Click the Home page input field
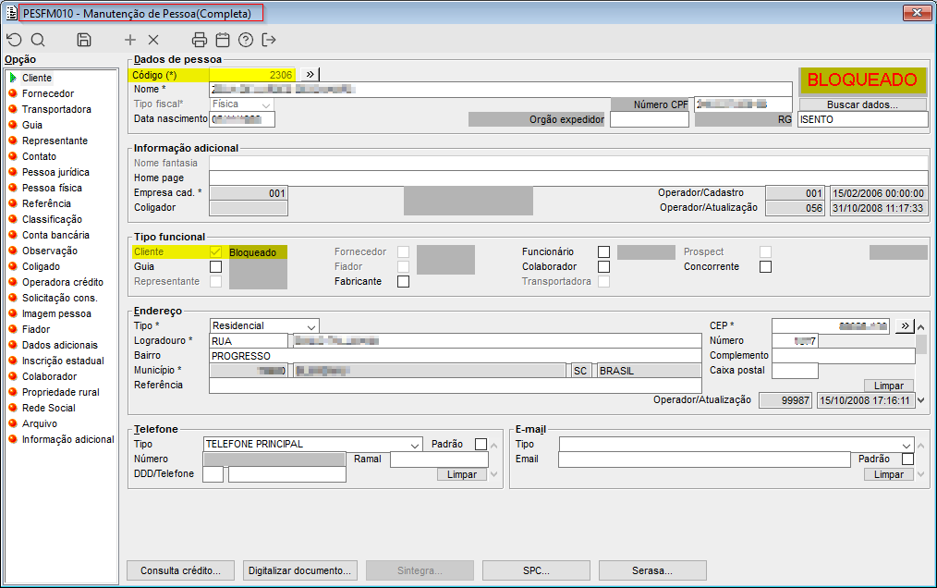The height and width of the screenshot is (588, 937). click(569, 178)
